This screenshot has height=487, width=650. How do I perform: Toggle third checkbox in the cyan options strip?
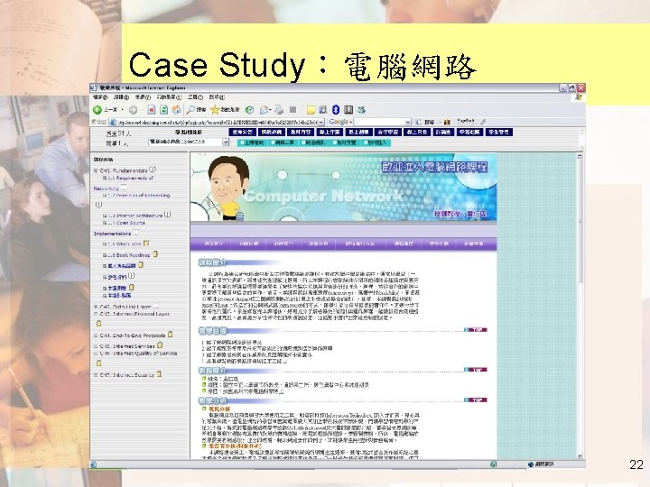pyautogui.click(x=303, y=142)
